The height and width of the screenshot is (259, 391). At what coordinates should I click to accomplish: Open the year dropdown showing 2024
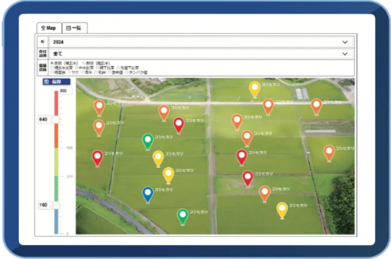tap(199, 42)
